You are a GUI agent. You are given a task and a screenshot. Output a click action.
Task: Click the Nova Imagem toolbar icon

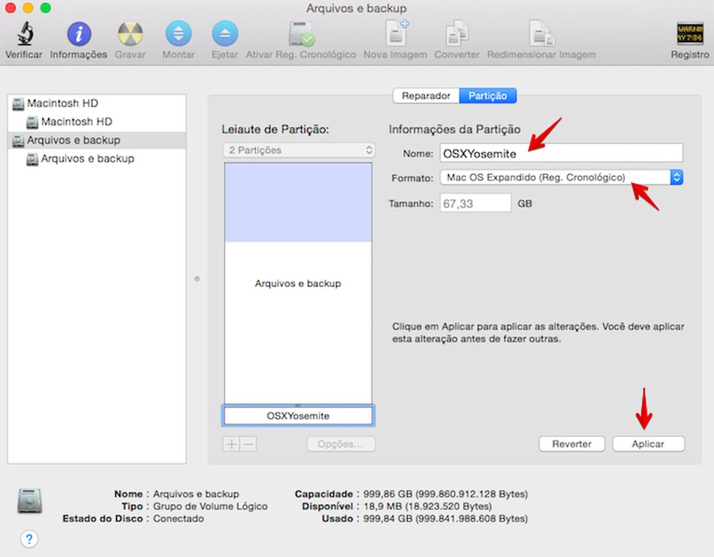pos(395,34)
